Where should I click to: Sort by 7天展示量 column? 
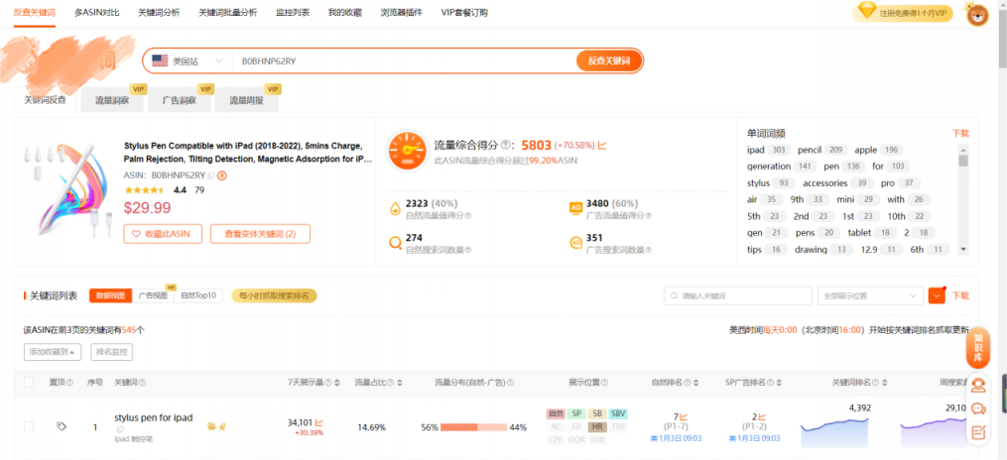click(x=337, y=383)
